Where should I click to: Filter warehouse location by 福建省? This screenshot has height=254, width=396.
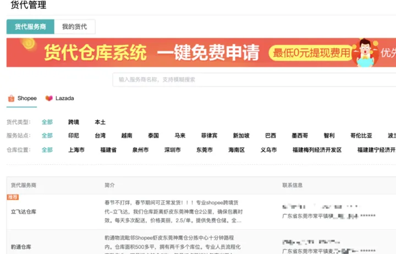coord(108,150)
